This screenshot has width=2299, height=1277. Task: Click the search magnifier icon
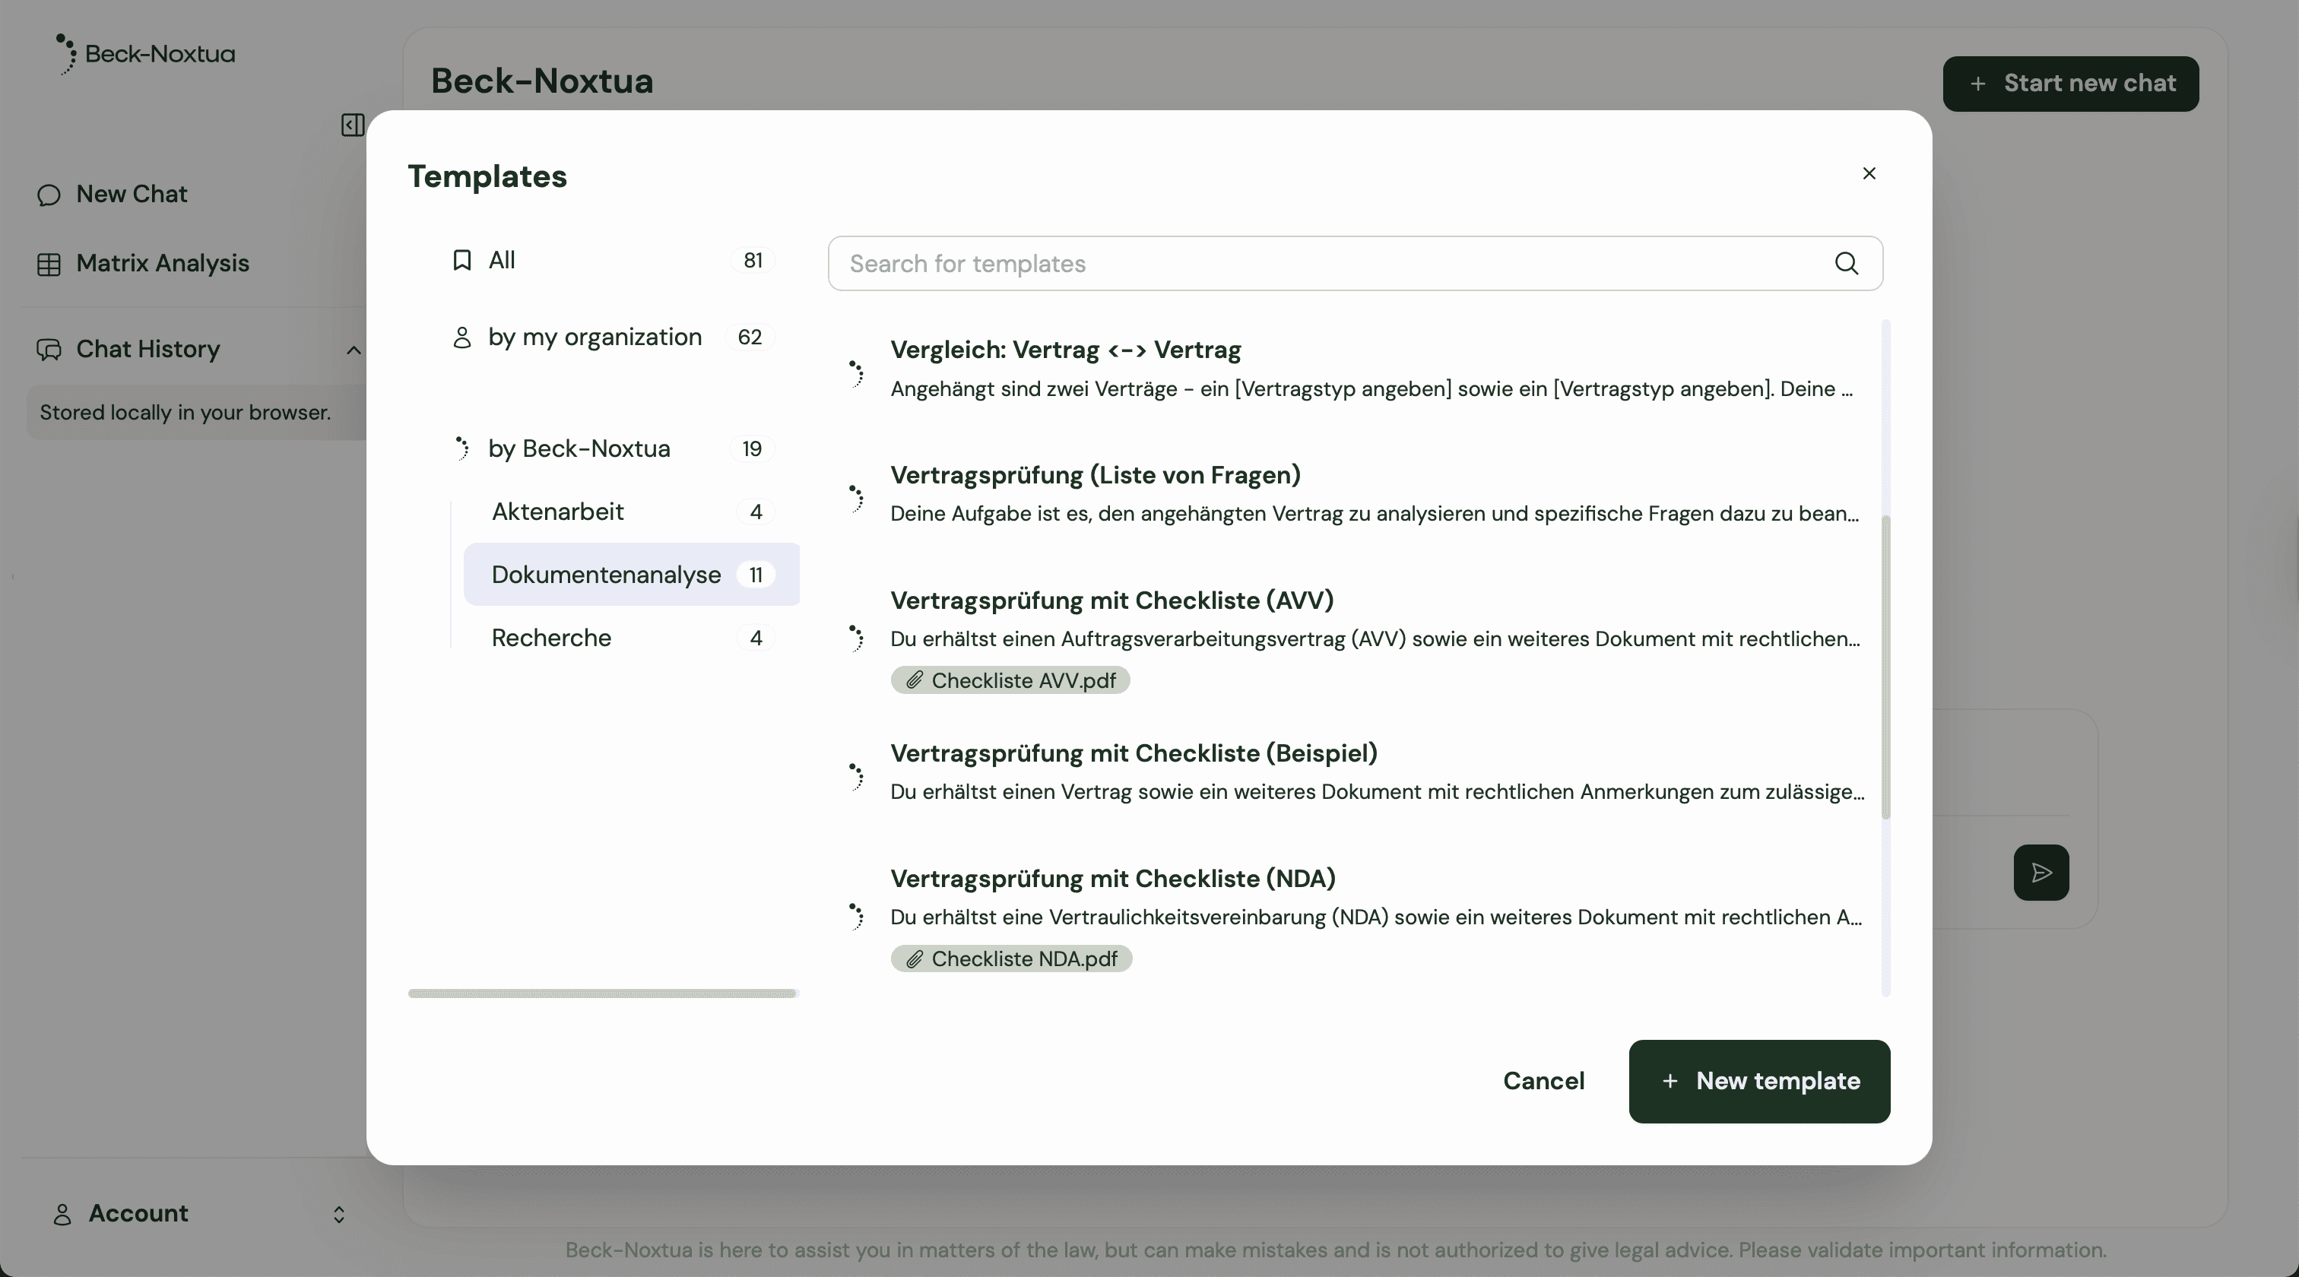coord(1846,263)
